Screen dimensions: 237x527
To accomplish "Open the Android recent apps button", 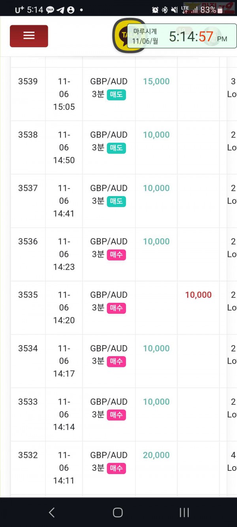I will coord(184,512).
